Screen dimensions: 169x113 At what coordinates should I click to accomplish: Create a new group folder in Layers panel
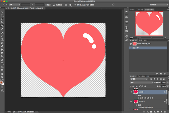point(158,112)
